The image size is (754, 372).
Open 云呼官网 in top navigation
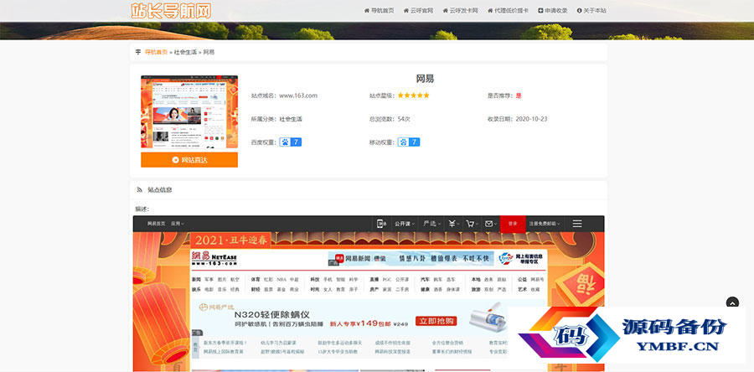coord(418,10)
